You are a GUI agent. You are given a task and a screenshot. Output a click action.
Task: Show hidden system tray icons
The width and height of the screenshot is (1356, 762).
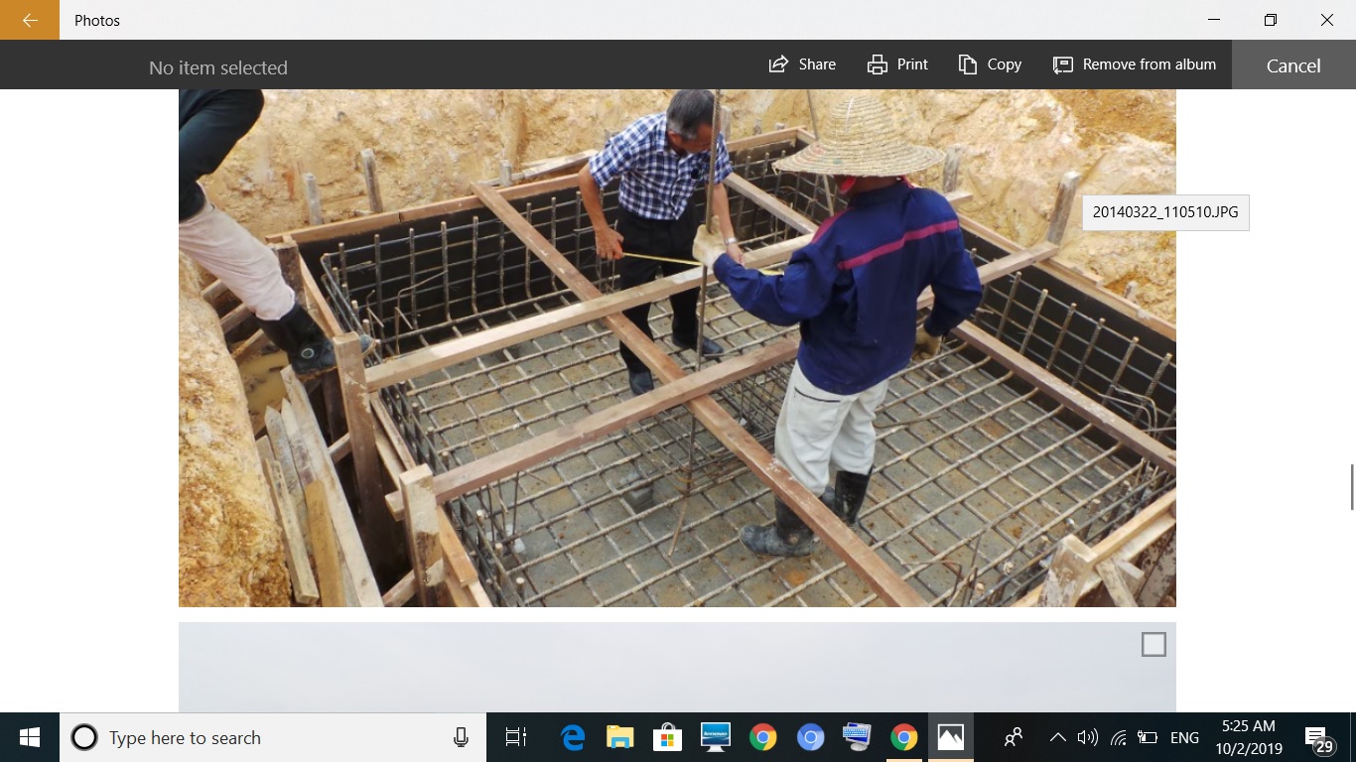1058,737
